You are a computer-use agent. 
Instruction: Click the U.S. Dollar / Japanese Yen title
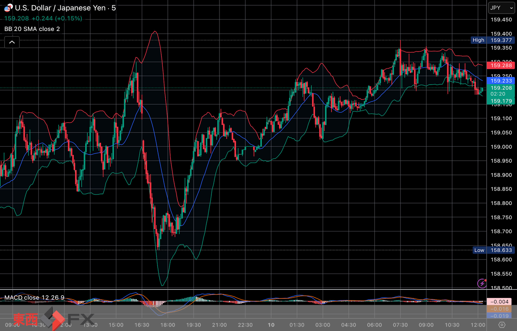pyautogui.click(x=65, y=8)
